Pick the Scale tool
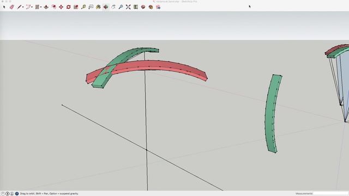The image size is (349, 196). 76,7
